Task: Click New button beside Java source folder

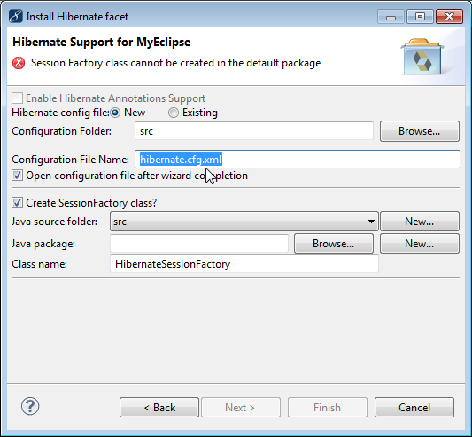Action: point(420,222)
